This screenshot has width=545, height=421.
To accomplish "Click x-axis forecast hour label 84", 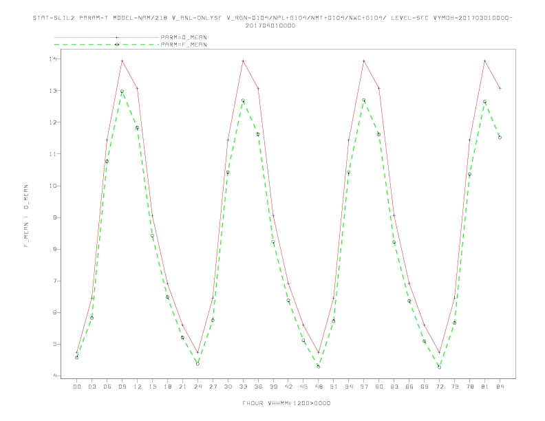I will coord(500,387).
